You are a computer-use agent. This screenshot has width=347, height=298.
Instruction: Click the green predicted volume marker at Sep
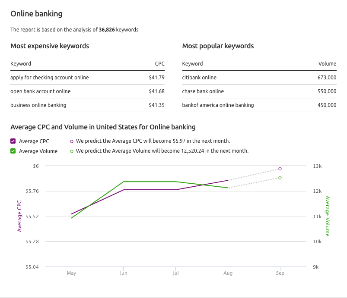[280, 178]
